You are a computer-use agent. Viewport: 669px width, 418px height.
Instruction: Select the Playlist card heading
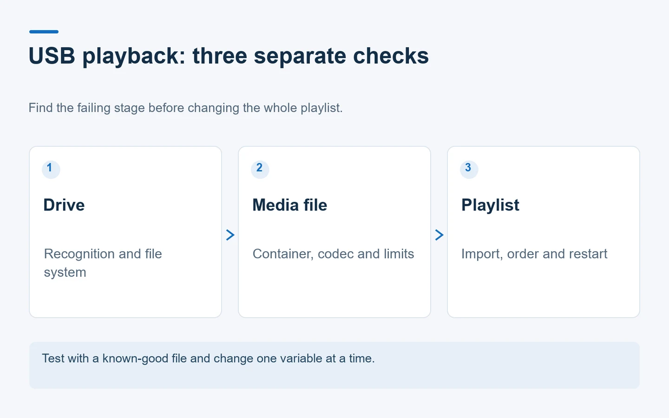[x=490, y=205]
